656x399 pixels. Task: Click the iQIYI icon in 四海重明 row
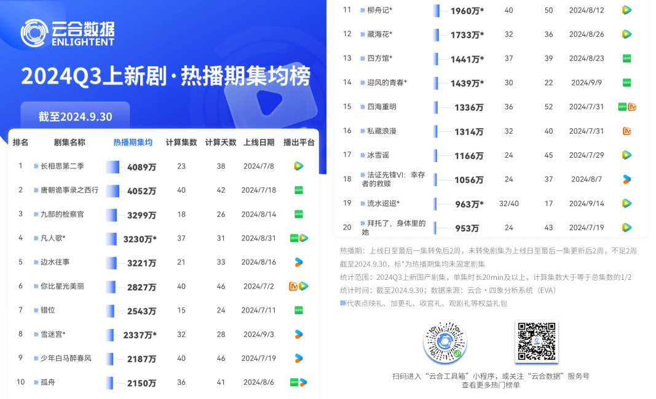[622, 107]
